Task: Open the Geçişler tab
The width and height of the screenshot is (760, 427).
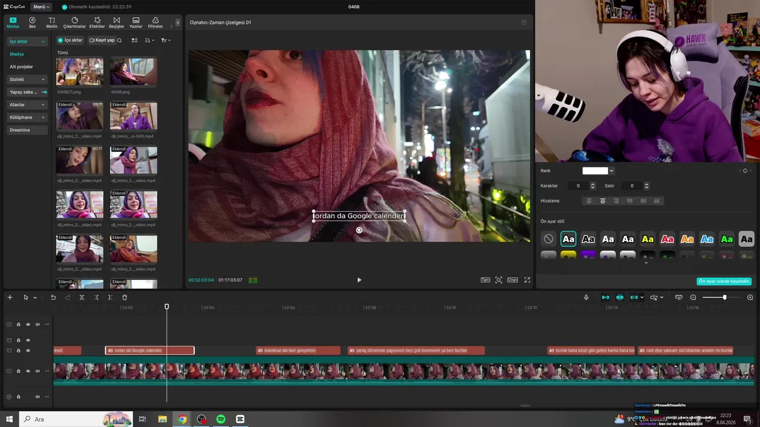Action: (x=116, y=23)
